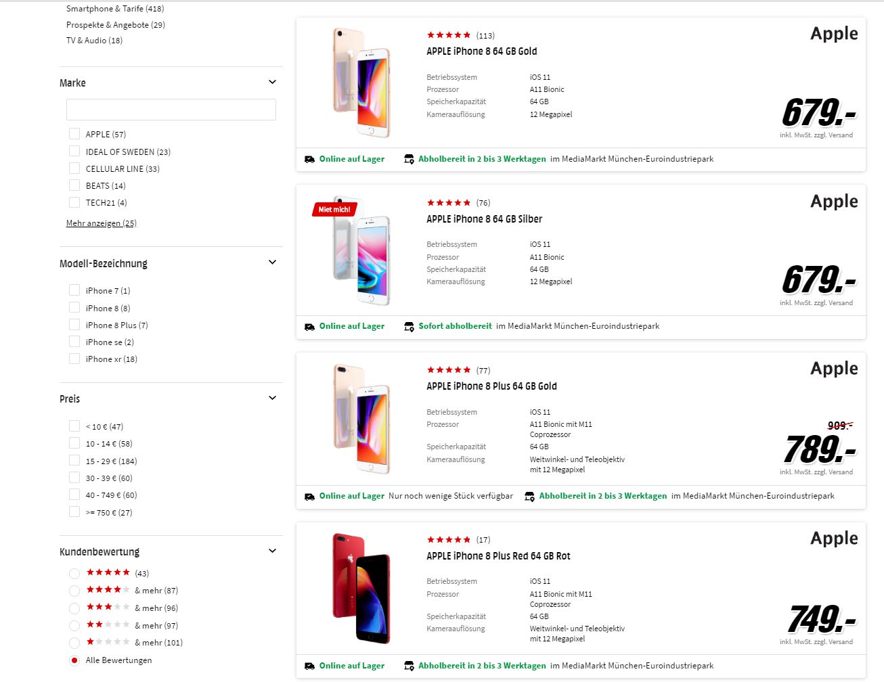Click the truck icon beside Nur noch wenige Stück verfügbar
The height and width of the screenshot is (682, 884).
310,495
